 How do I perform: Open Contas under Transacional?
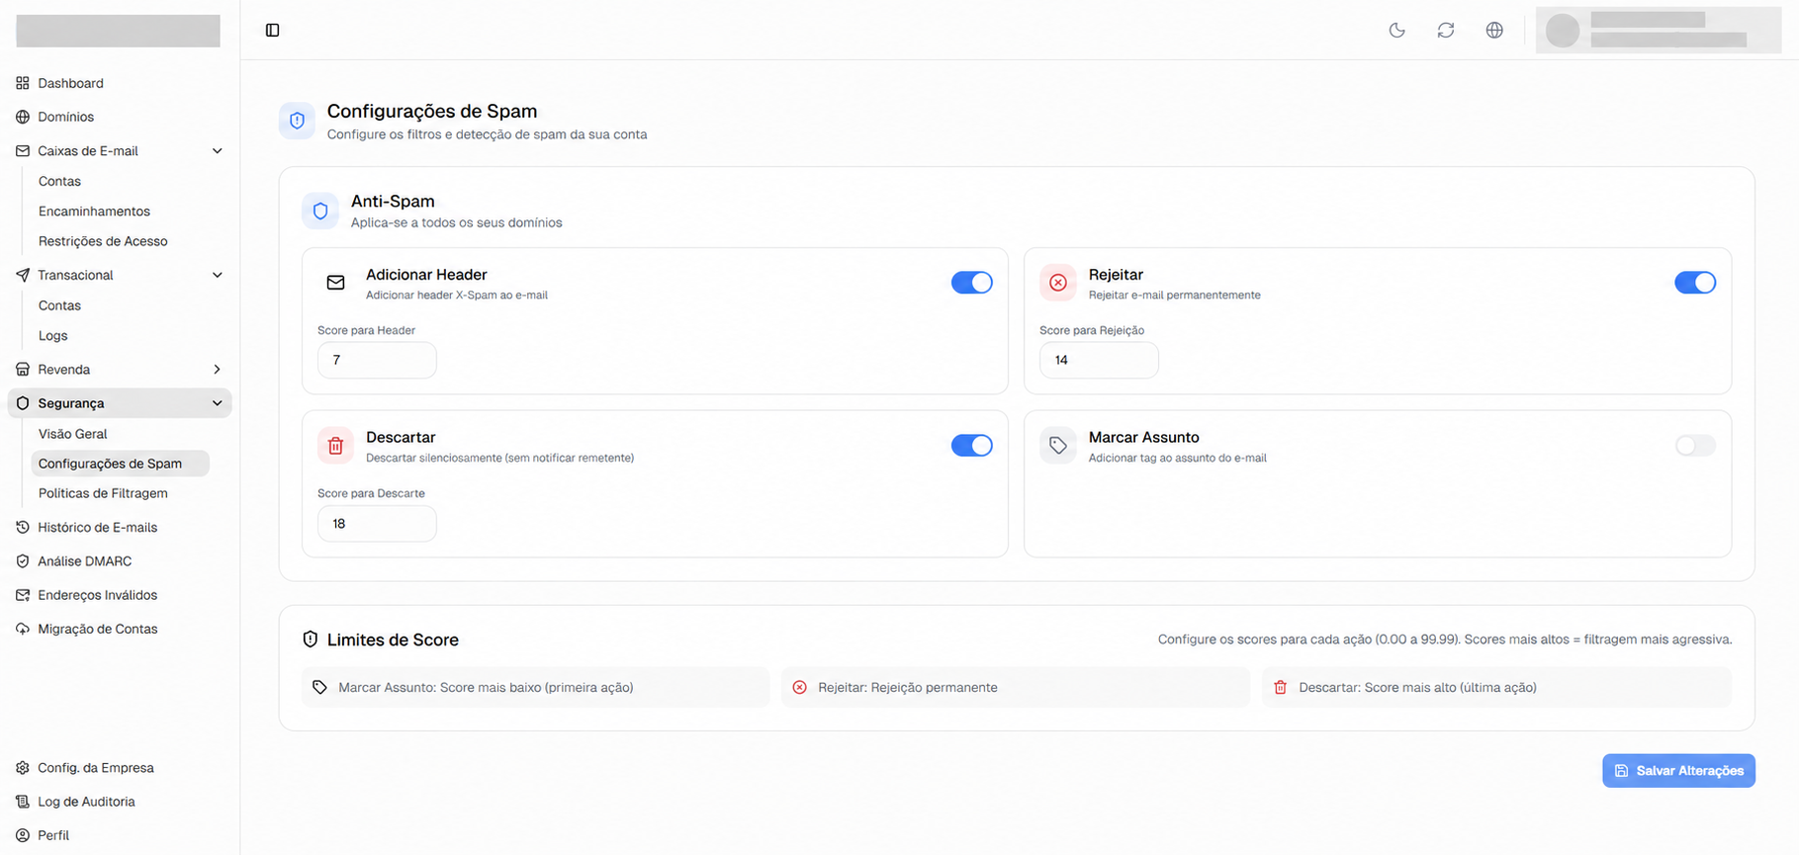[59, 305]
